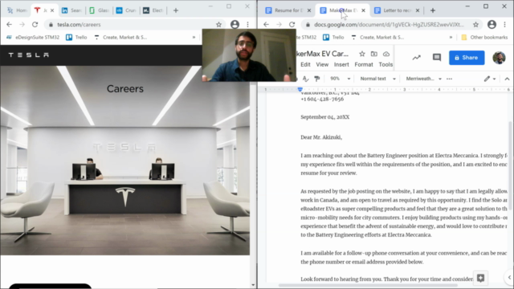Expand hidden bookmarks chevron in left browser
This screenshot has height=289, width=514.
pyautogui.click(x=194, y=38)
